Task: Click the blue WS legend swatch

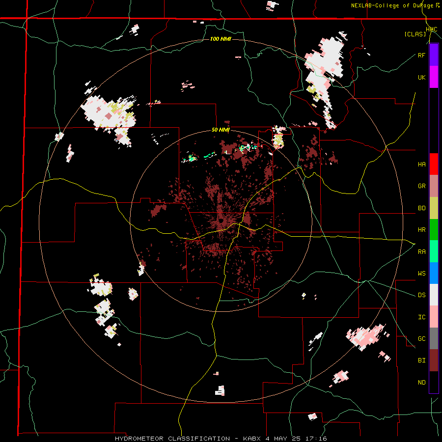Action: point(434,273)
